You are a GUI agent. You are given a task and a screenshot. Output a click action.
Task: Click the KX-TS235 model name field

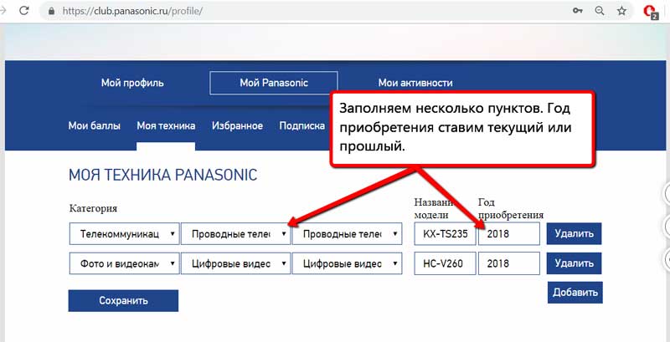(x=445, y=233)
